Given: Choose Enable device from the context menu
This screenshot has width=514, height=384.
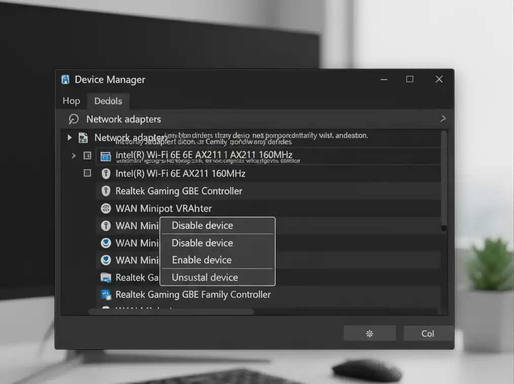Looking at the screenshot, I should click(x=202, y=260).
